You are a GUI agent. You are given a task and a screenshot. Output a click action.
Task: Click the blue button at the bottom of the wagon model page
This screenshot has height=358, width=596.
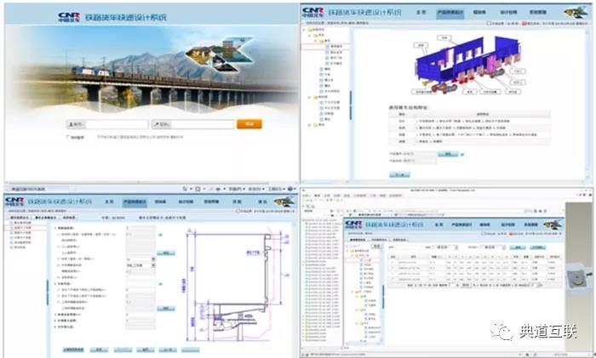399,174
